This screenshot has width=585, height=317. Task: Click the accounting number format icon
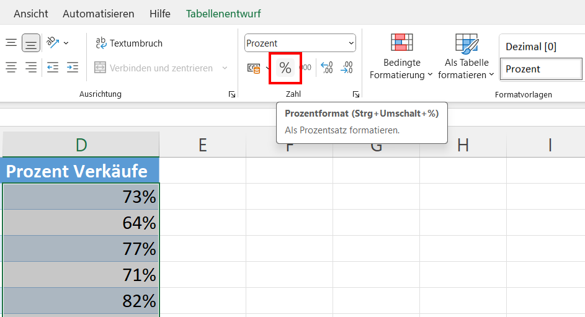[x=254, y=68]
